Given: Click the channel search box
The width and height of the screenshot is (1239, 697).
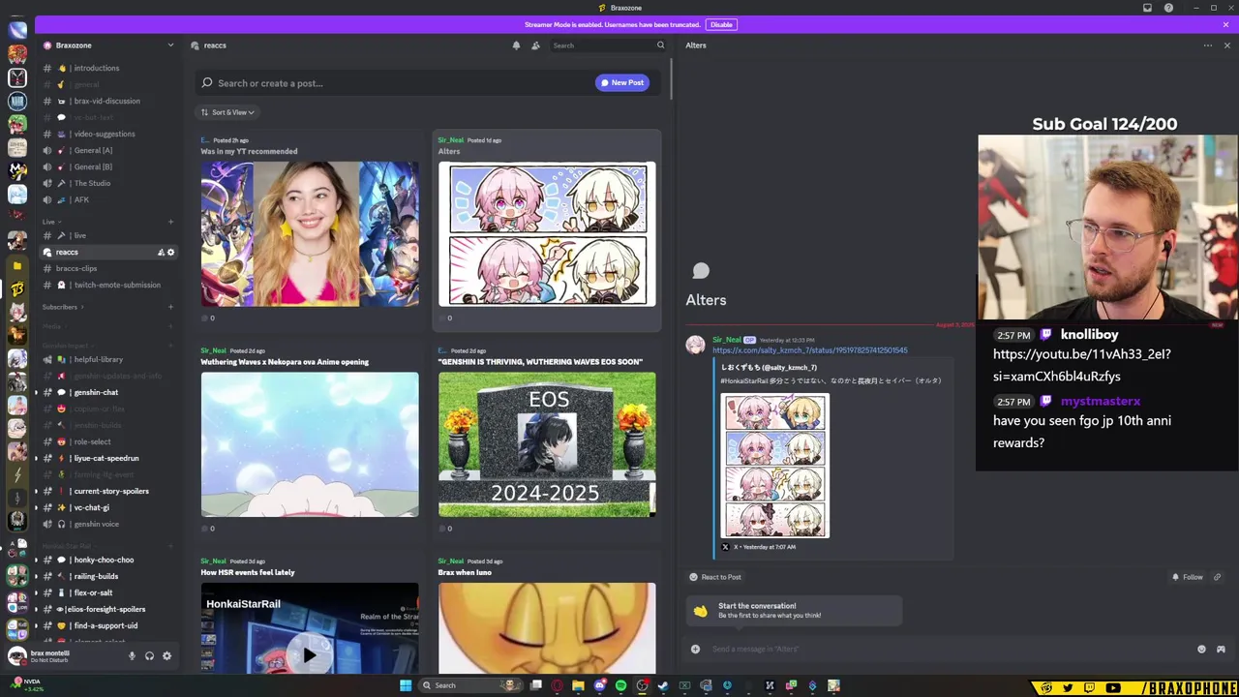Looking at the screenshot, I should (608, 45).
